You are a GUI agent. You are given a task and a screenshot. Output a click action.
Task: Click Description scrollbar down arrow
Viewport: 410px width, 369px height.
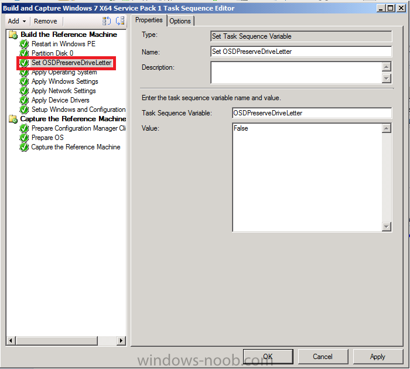[x=387, y=78]
